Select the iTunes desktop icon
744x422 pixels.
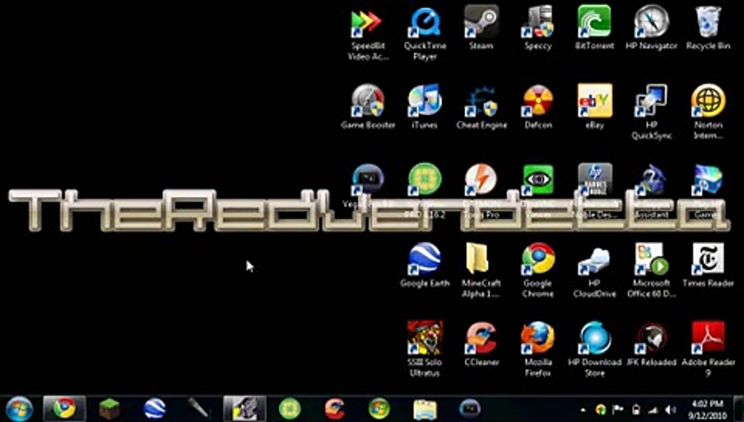coord(425,107)
